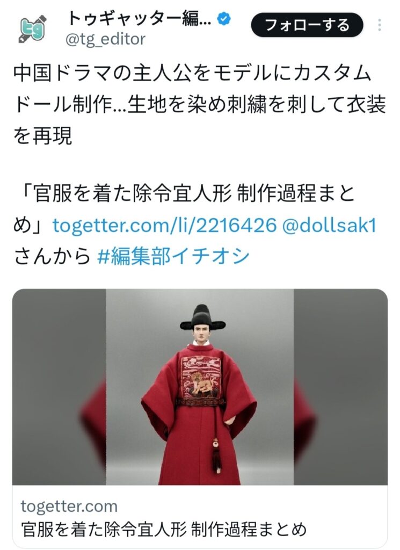Click the doll's black winged hat
Image resolution: width=400 pixels, height=550 pixels.
click(202, 318)
